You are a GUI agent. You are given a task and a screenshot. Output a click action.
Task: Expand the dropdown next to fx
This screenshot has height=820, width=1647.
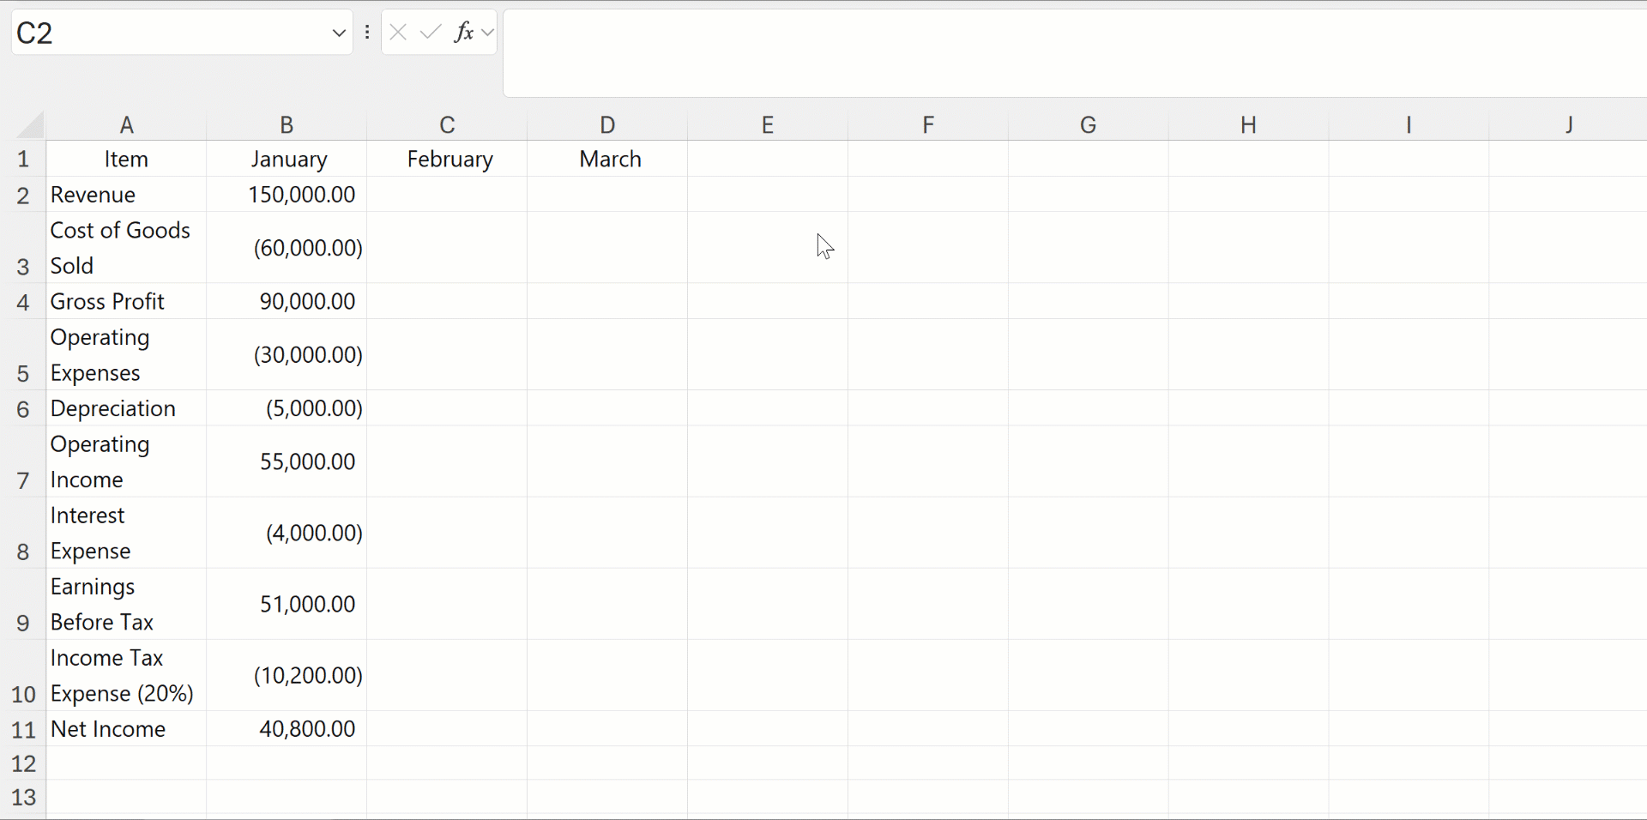(x=488, y=33)
